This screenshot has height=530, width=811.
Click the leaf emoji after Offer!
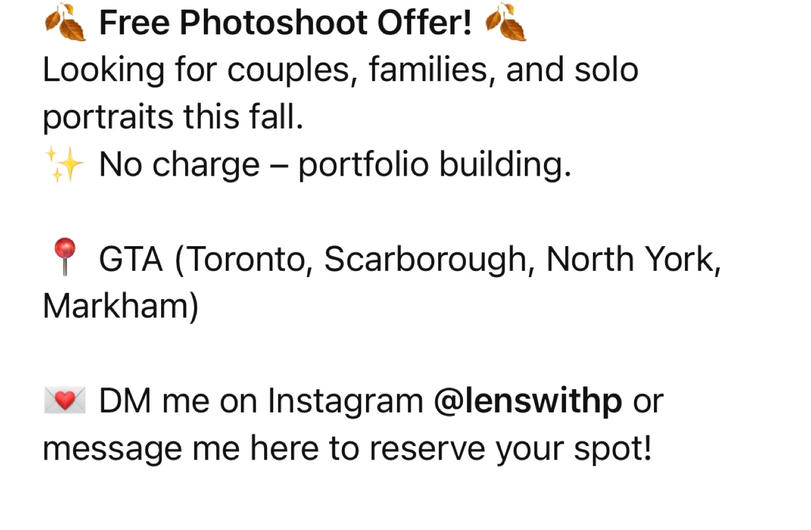click(x=506, y=23)
